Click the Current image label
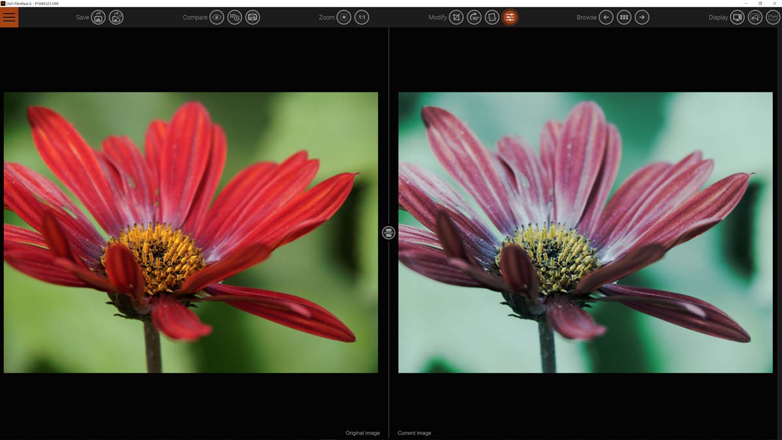 (x=414, y=432)
